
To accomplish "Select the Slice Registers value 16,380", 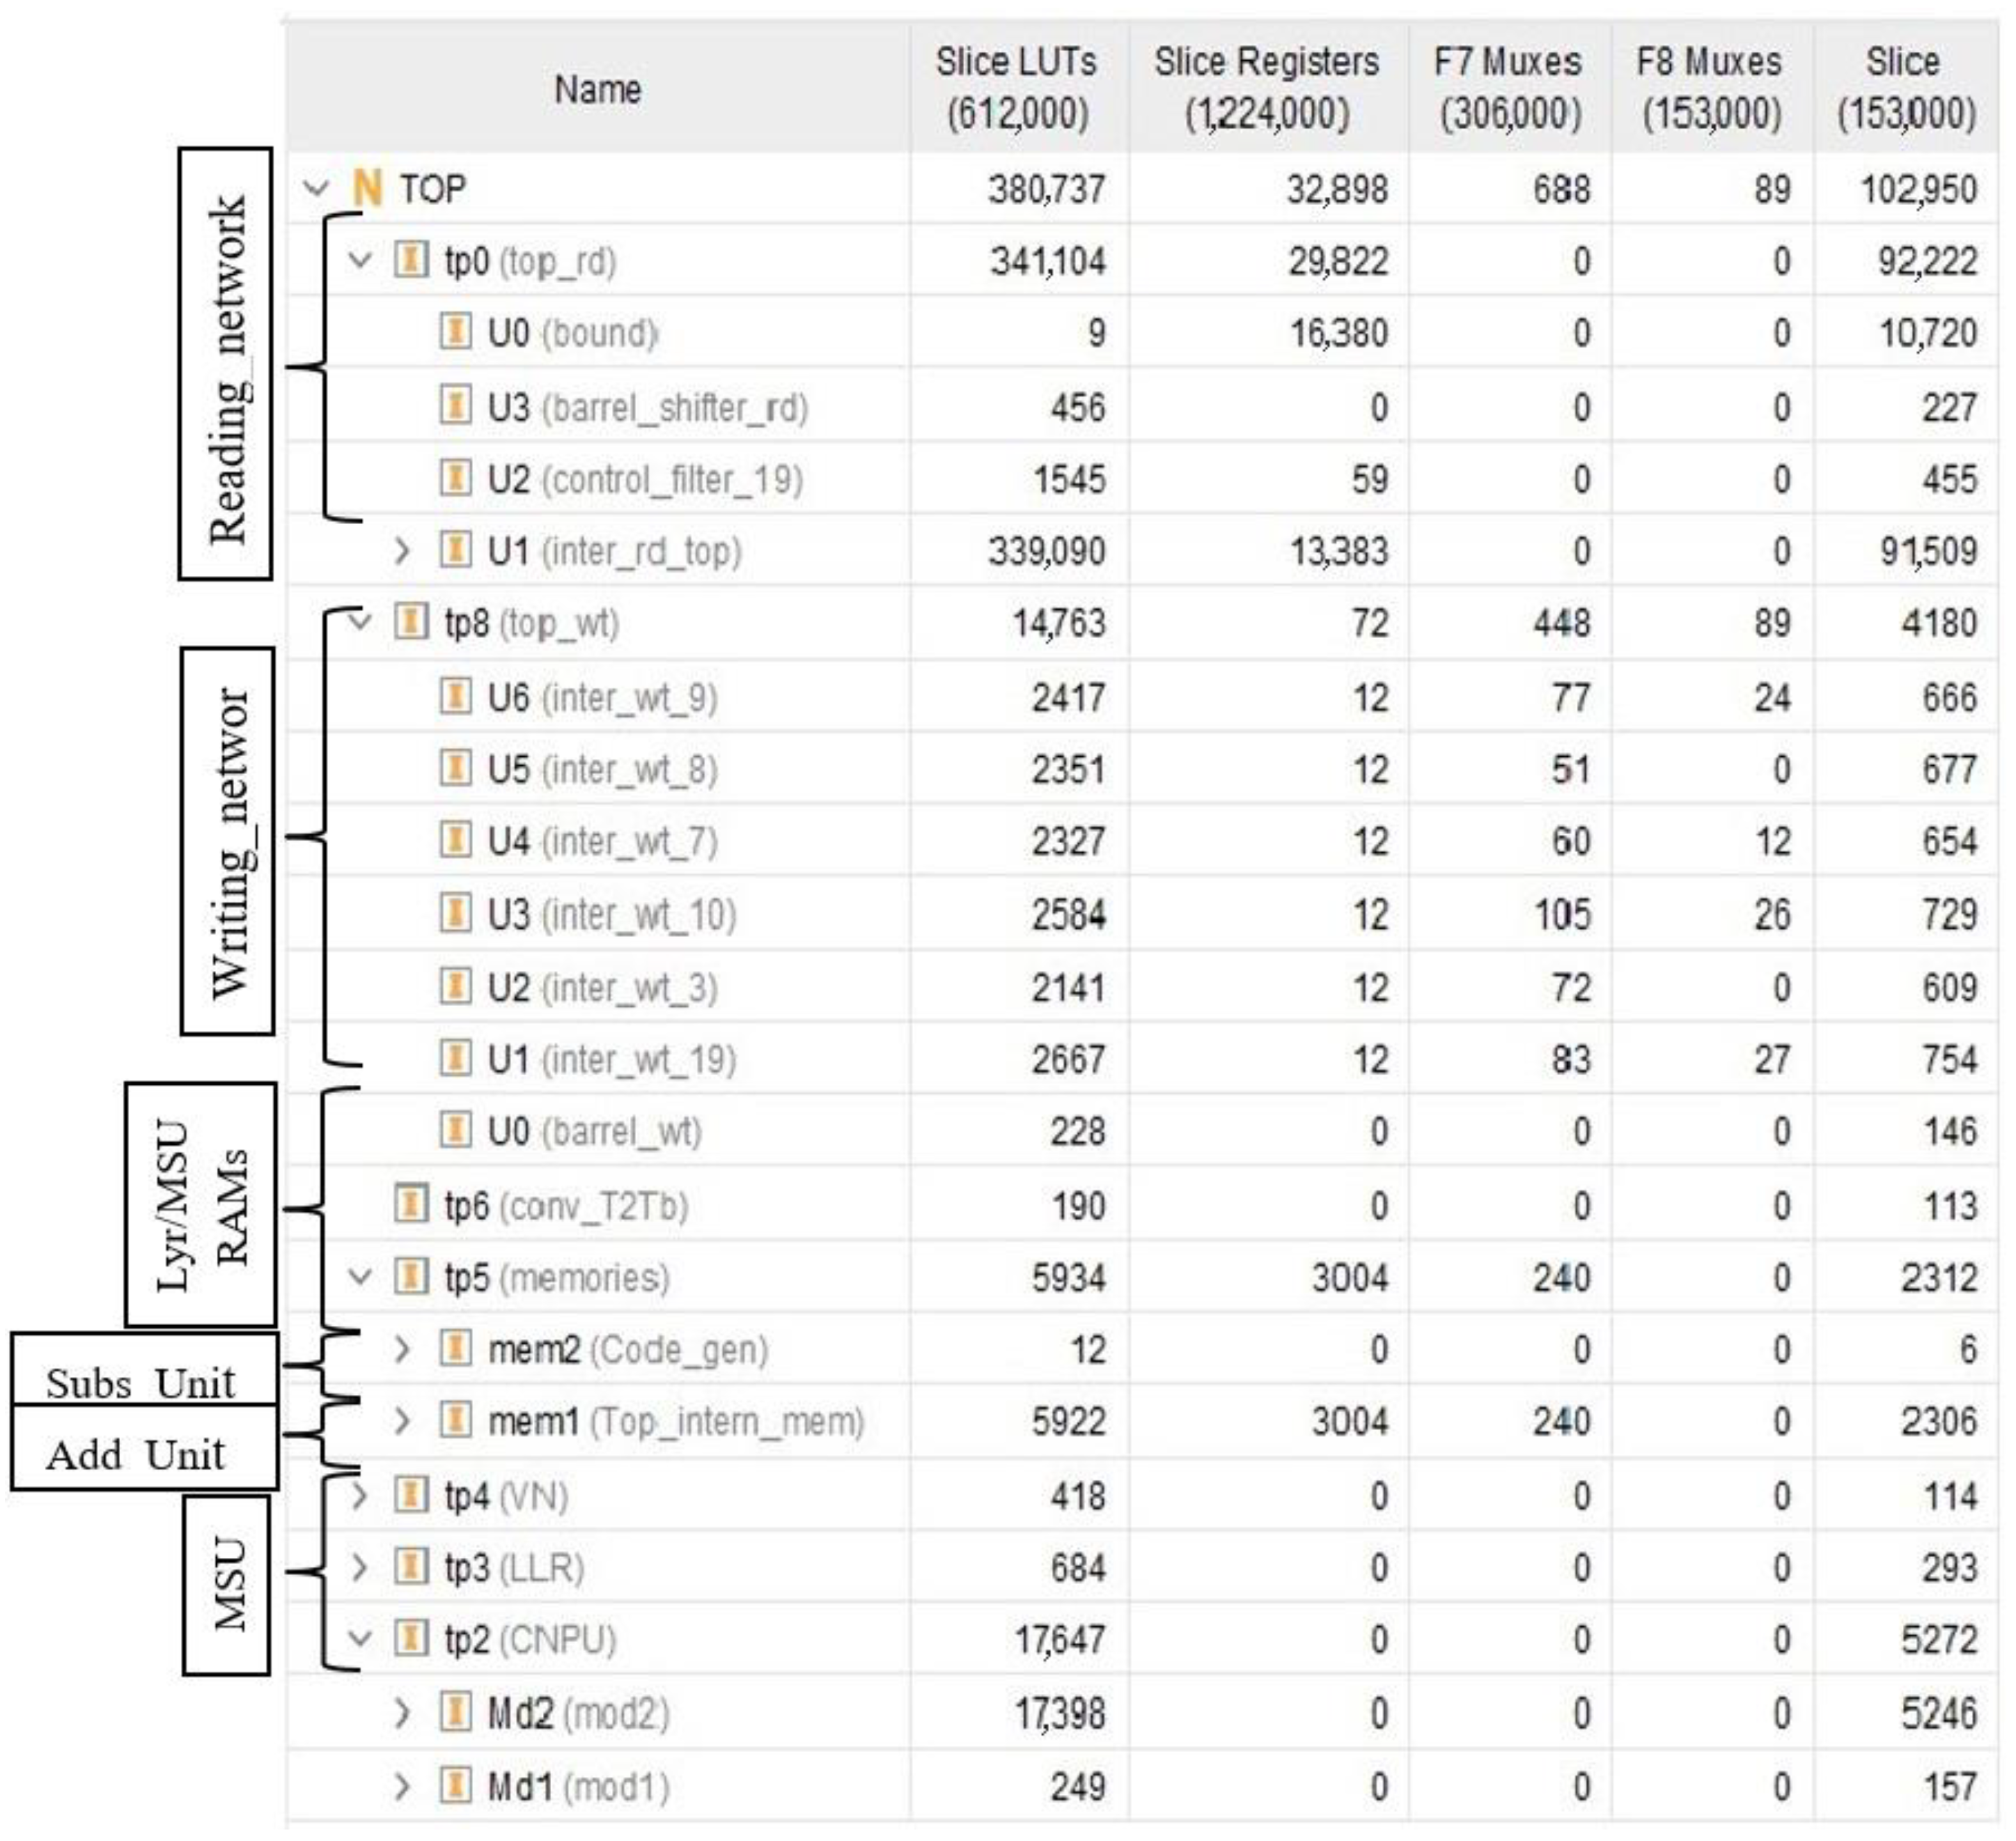I will coord(1339,333).
